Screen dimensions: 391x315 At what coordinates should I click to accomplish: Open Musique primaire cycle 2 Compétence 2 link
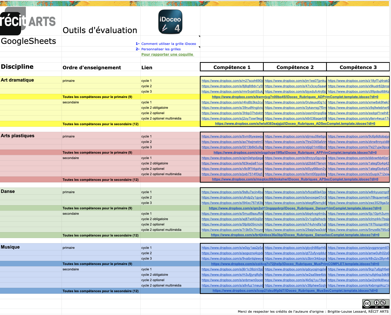(x=295, y=253)
